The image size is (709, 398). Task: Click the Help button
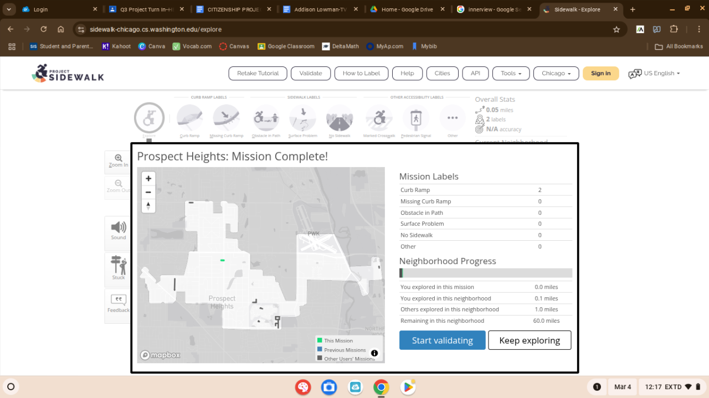tap(407, 73)
